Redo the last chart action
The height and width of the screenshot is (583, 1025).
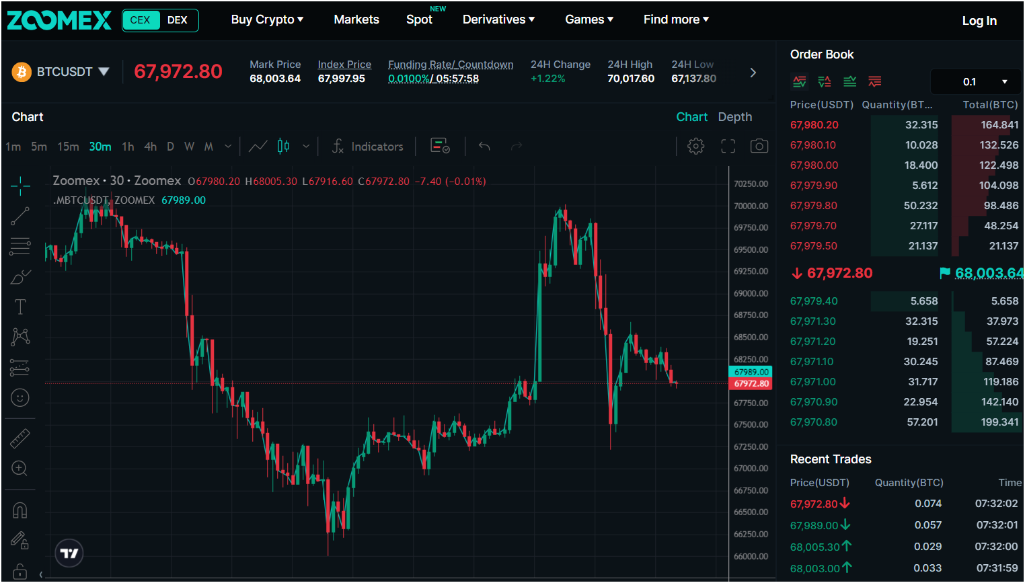[x=516, y=146]
